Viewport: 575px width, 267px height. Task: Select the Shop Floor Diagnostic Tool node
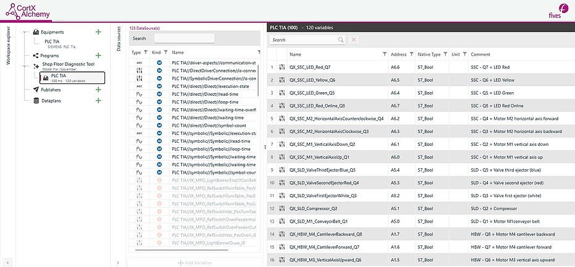tap(68, 64)
